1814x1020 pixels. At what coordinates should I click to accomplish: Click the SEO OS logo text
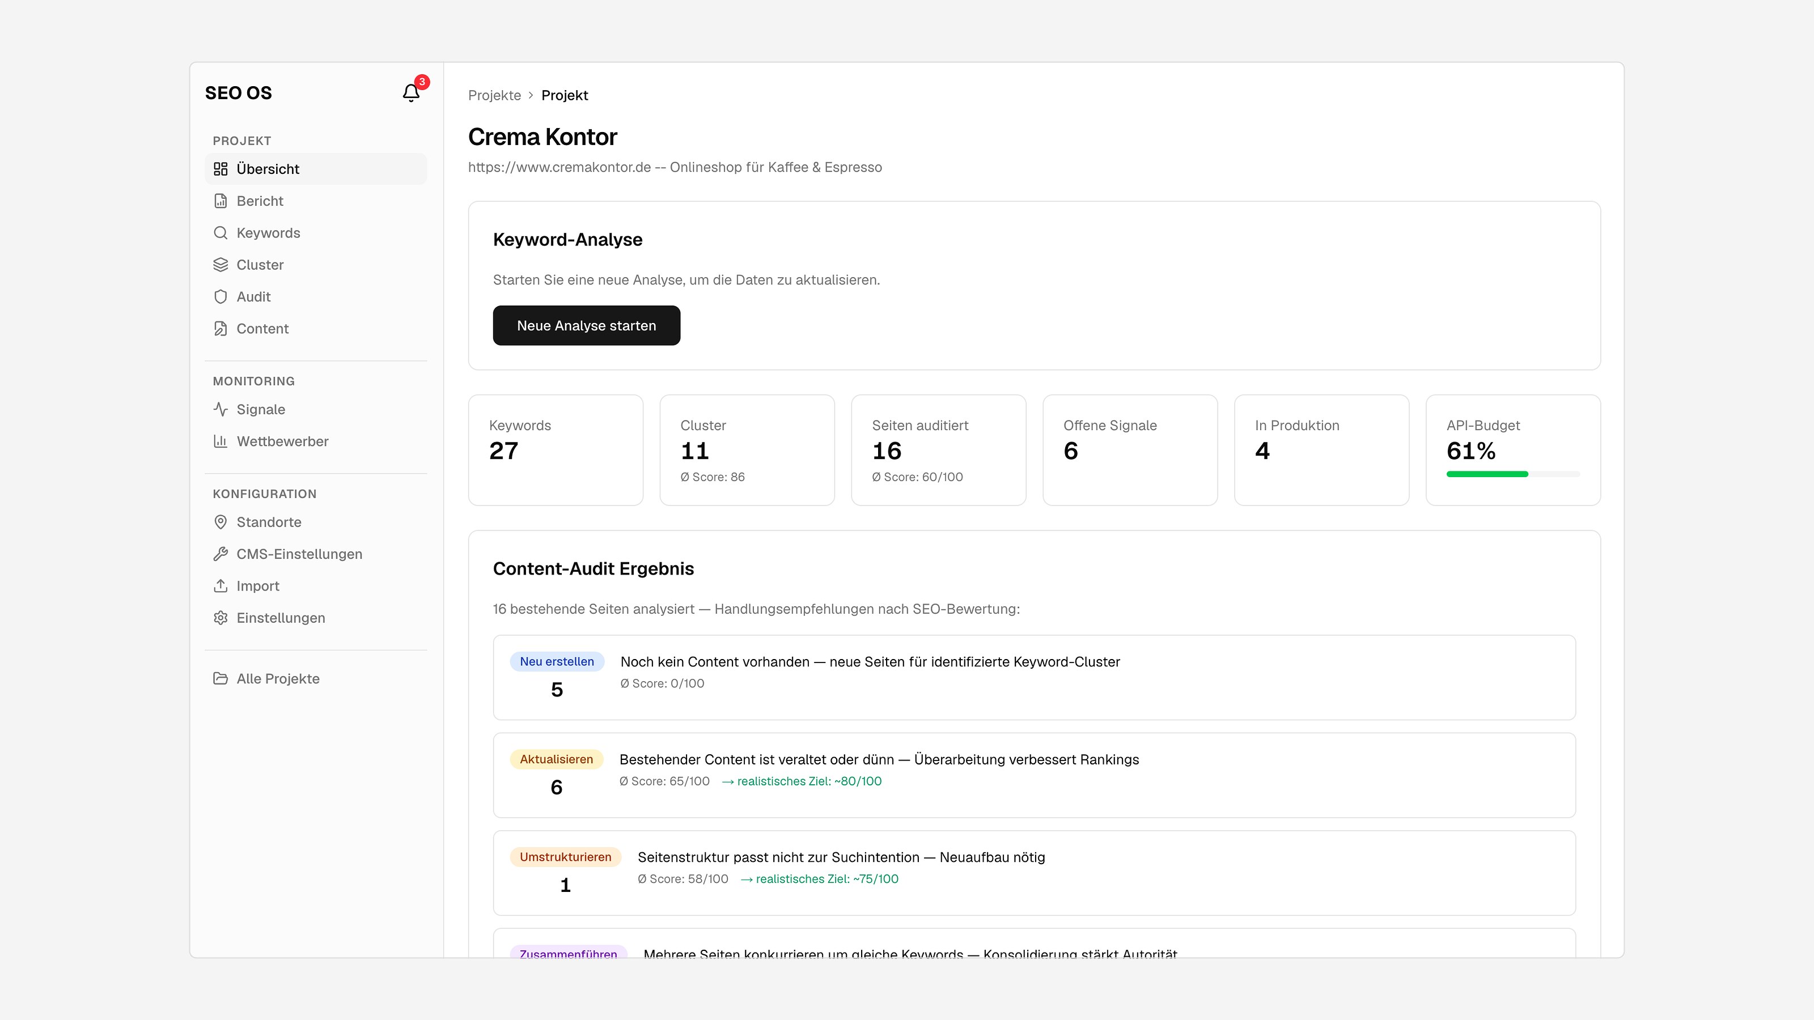click(x=238, y=93)
